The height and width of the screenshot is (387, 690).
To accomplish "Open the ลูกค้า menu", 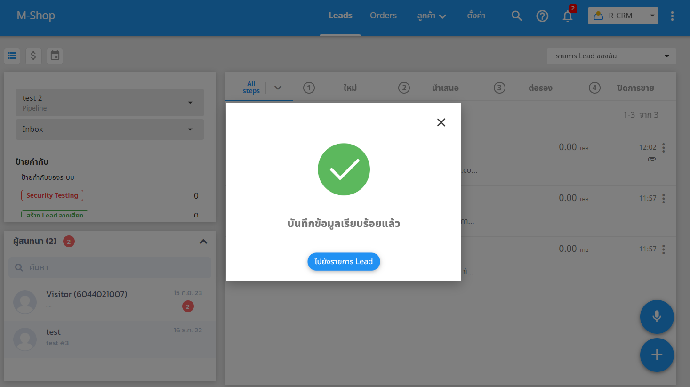I will click(x=431, y=16).
